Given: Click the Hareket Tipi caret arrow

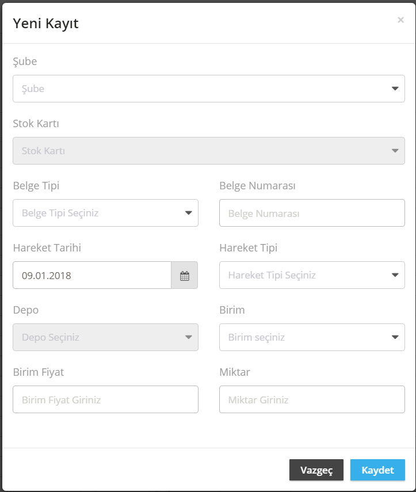Looking at the screenshot, I should pyautogui.click(x=395, y=275).
